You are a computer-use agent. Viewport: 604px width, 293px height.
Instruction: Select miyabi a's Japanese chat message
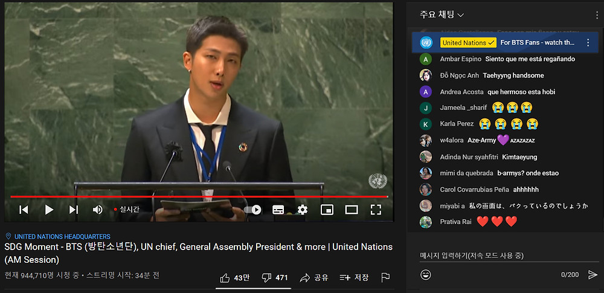[x=528, y=206]
